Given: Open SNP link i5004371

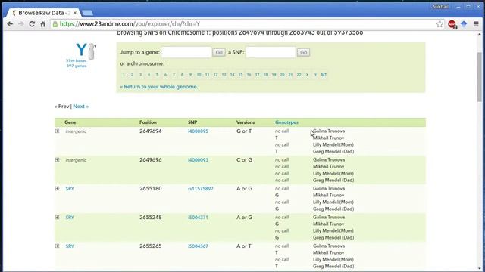Looking at the screenshot, I should pyautogui.click(x=198, y=217).
